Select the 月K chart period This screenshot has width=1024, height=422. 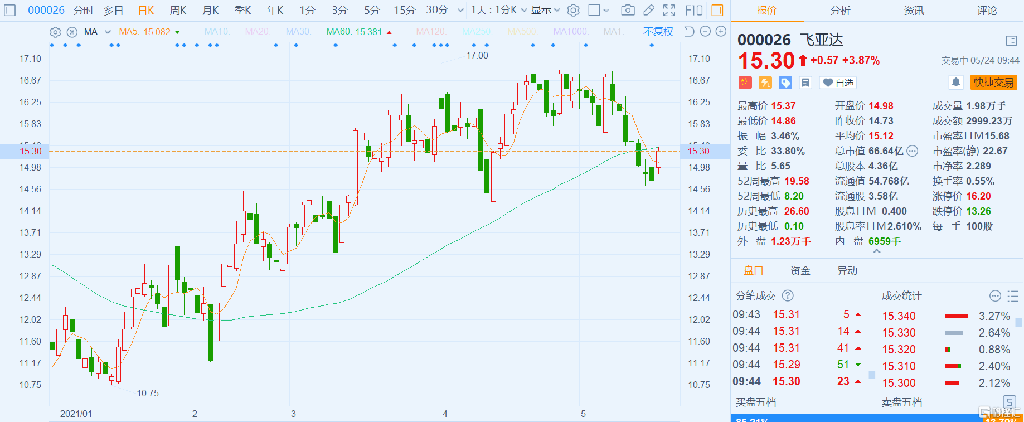(x=210, y=10)
